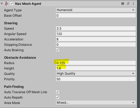Click the Stopping Distance input field
Screen dimensions: 140x108
click(x=96, y=45)
